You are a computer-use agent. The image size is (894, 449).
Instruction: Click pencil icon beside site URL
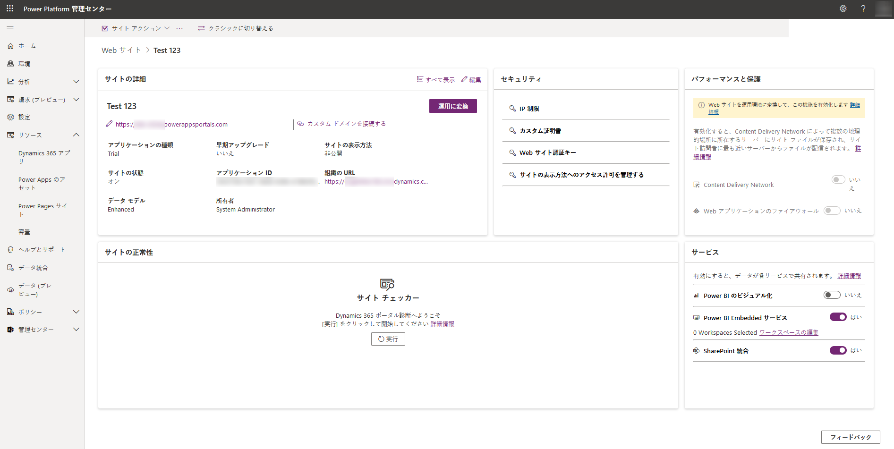pos(109,124)
